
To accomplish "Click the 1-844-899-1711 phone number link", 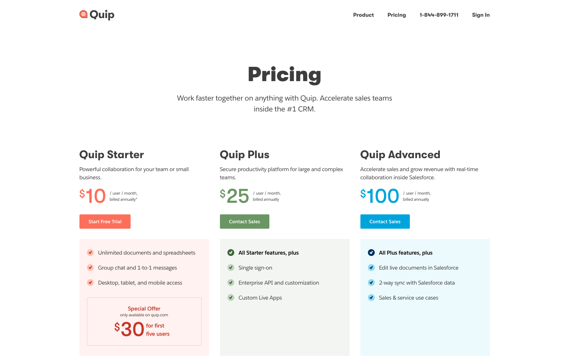I will 439,15.
